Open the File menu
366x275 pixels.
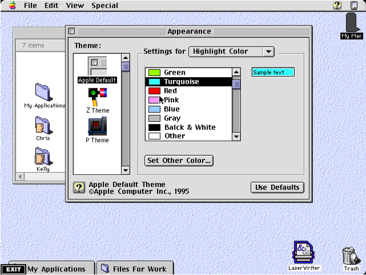click(30, 5)
